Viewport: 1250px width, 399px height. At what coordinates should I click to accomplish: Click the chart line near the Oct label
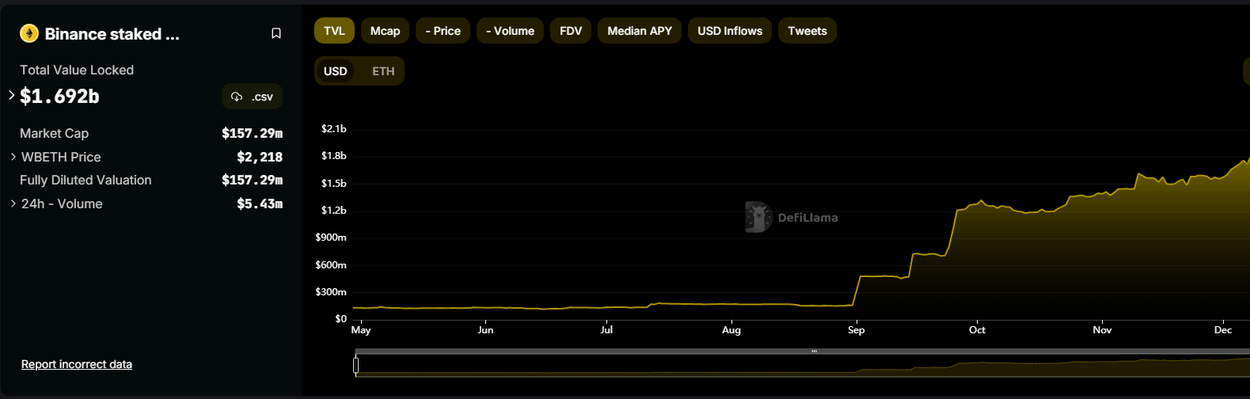pyautogui.click(x=978, y=203)
